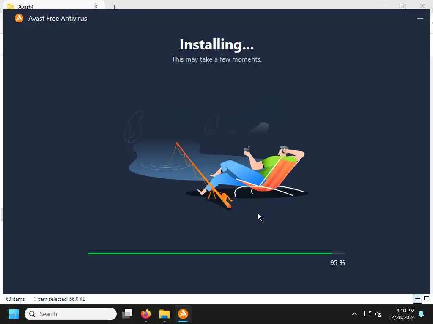
Task: Open the clock showing 4:10 PM
Action: [x=402, y=314]
